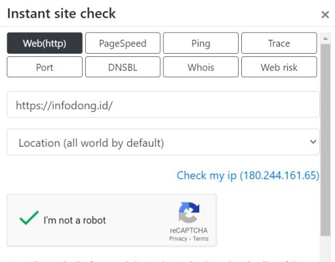The width and height of the screenshot is (335, 262).
Task: Switch to the DNSBL check
Action: [x=123, y=67]
